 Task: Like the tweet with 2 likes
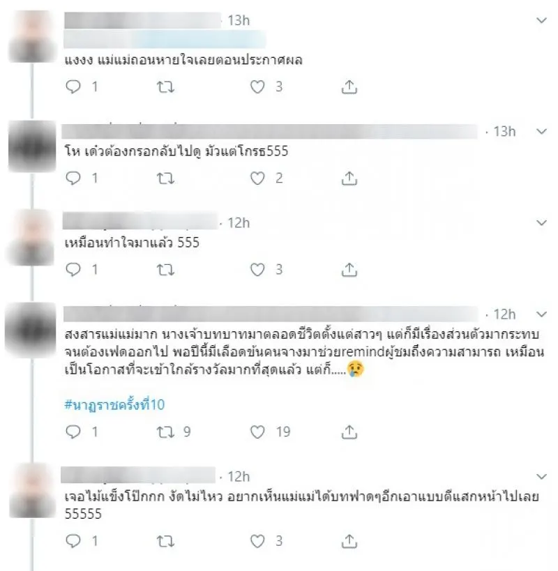tap(257, 178)
